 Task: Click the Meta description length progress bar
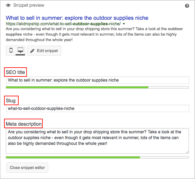[97, 157]
